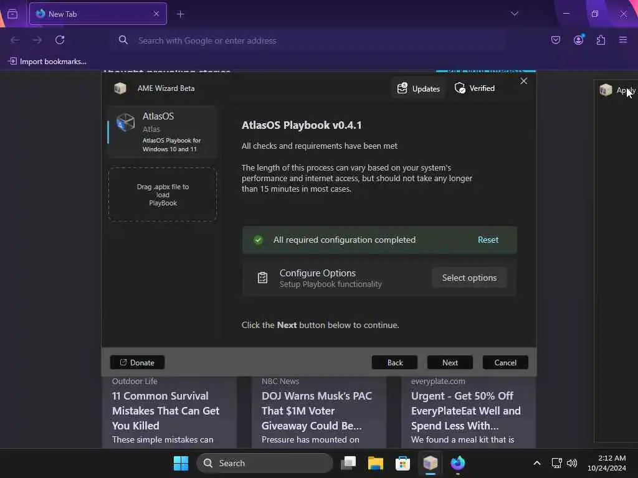Viewport: 638px width, 478px height.
Task: Click the Firefox taskbar icon
Action: tap(458, 463)
